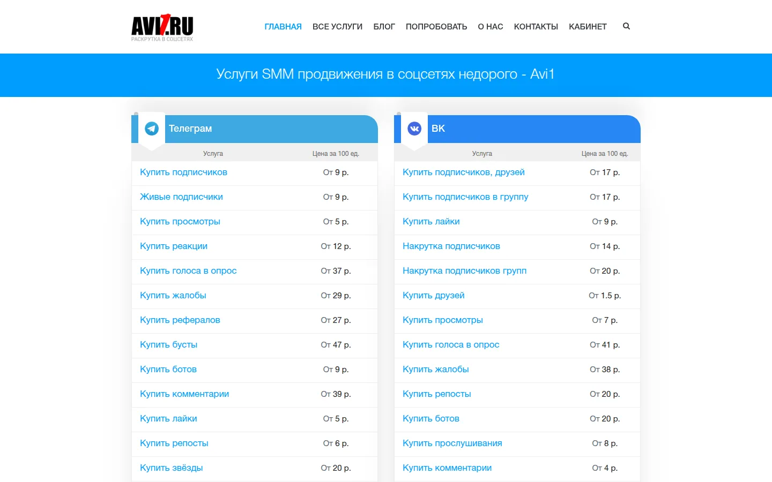This screenshot has height=482, width=772.
Task: Open Telegram Купить просмотры link
Action: point(180,222)
